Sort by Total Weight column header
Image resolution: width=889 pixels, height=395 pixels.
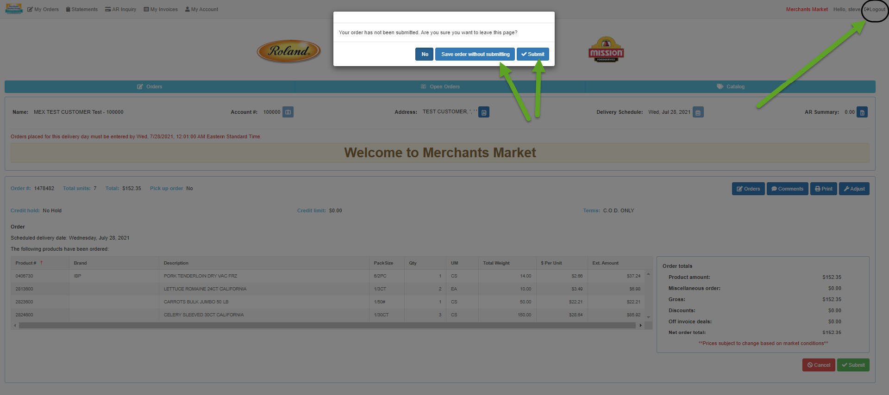pyautogui.click(x=507, y=263)
